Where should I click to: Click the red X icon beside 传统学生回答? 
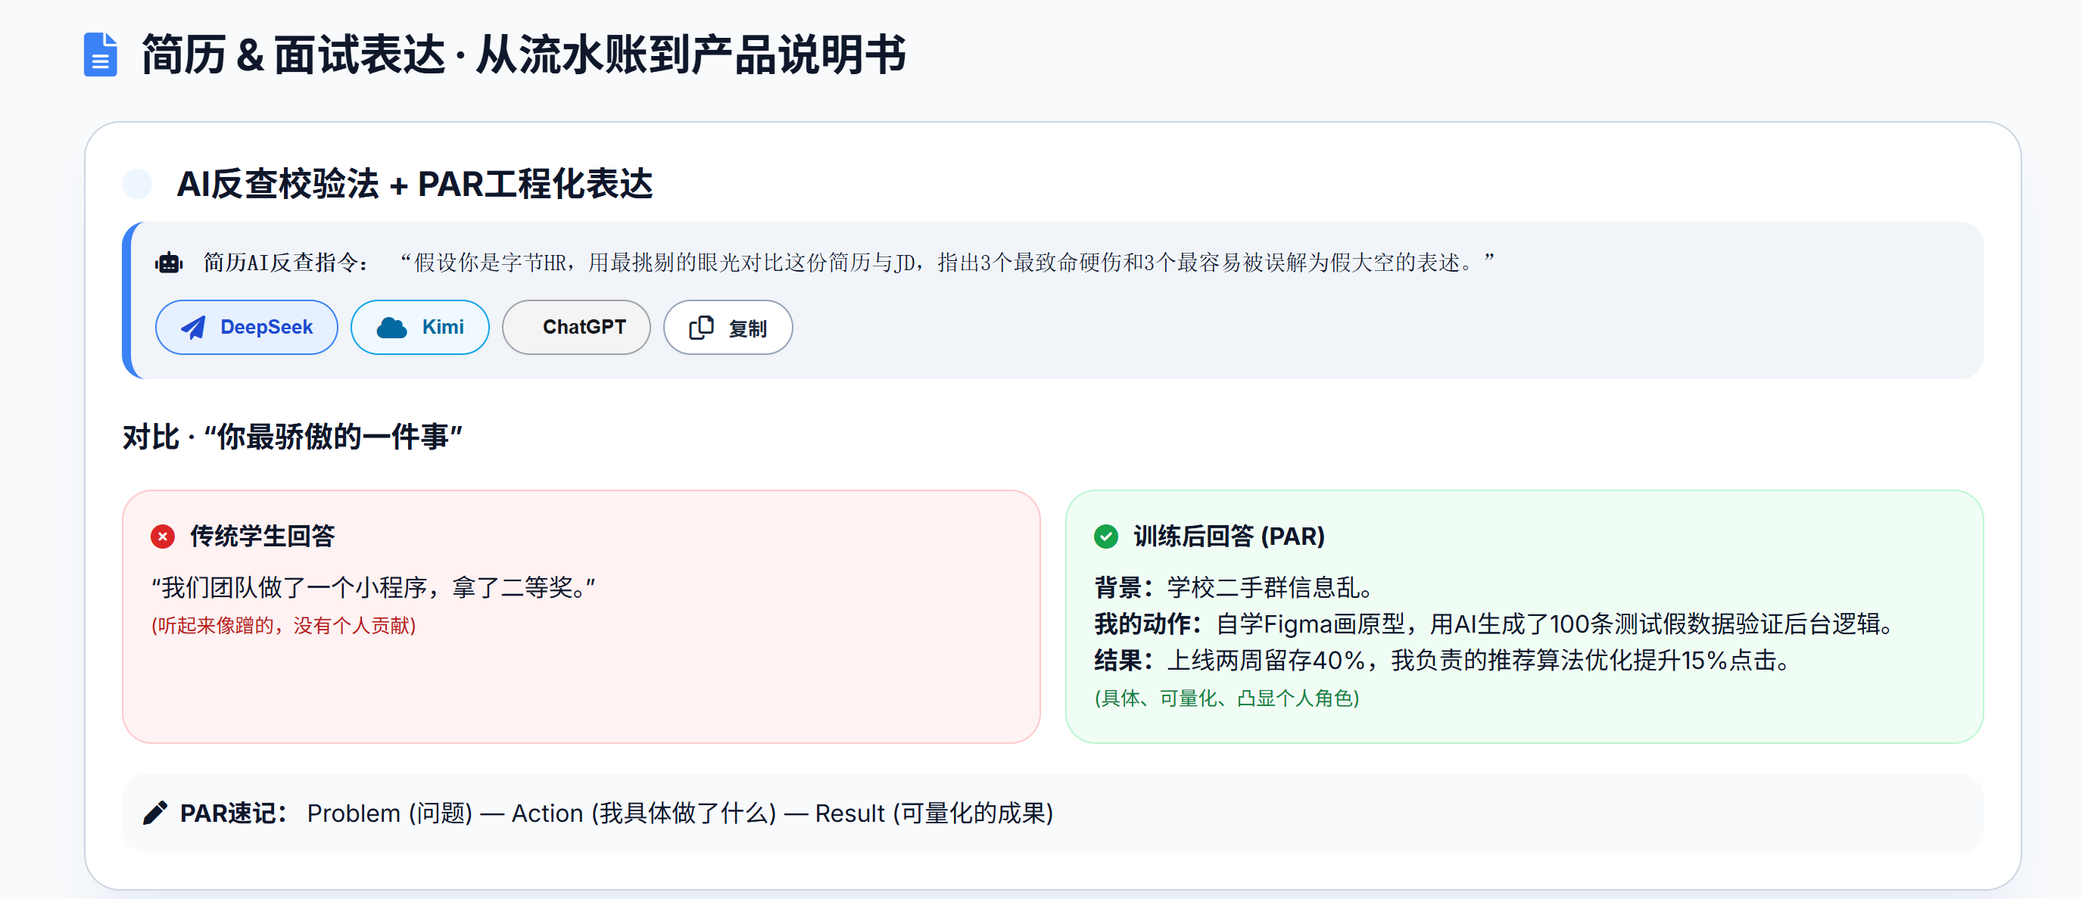point(163,537)
